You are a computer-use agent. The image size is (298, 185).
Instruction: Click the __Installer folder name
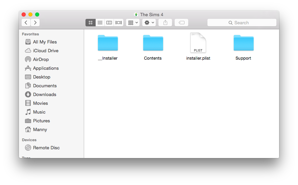(108, 58)
